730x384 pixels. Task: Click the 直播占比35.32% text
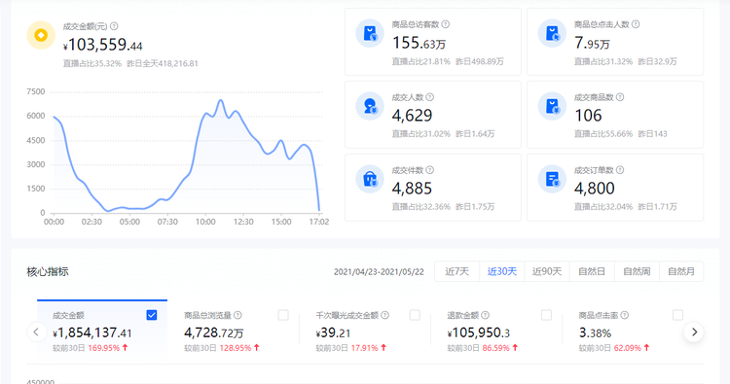92,64
